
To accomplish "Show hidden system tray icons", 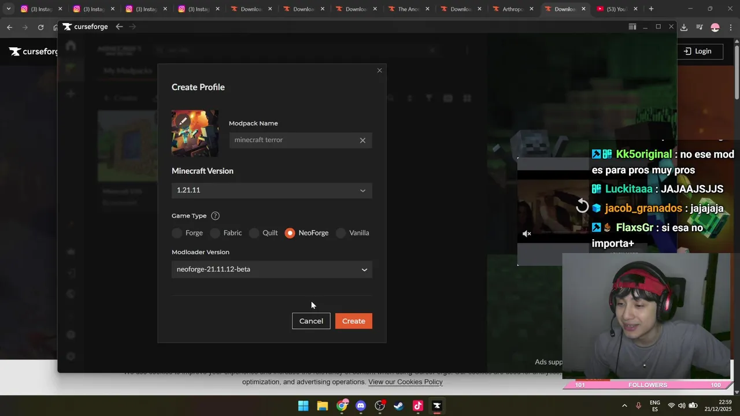I will pyautogui.click(x=624, y=406).
